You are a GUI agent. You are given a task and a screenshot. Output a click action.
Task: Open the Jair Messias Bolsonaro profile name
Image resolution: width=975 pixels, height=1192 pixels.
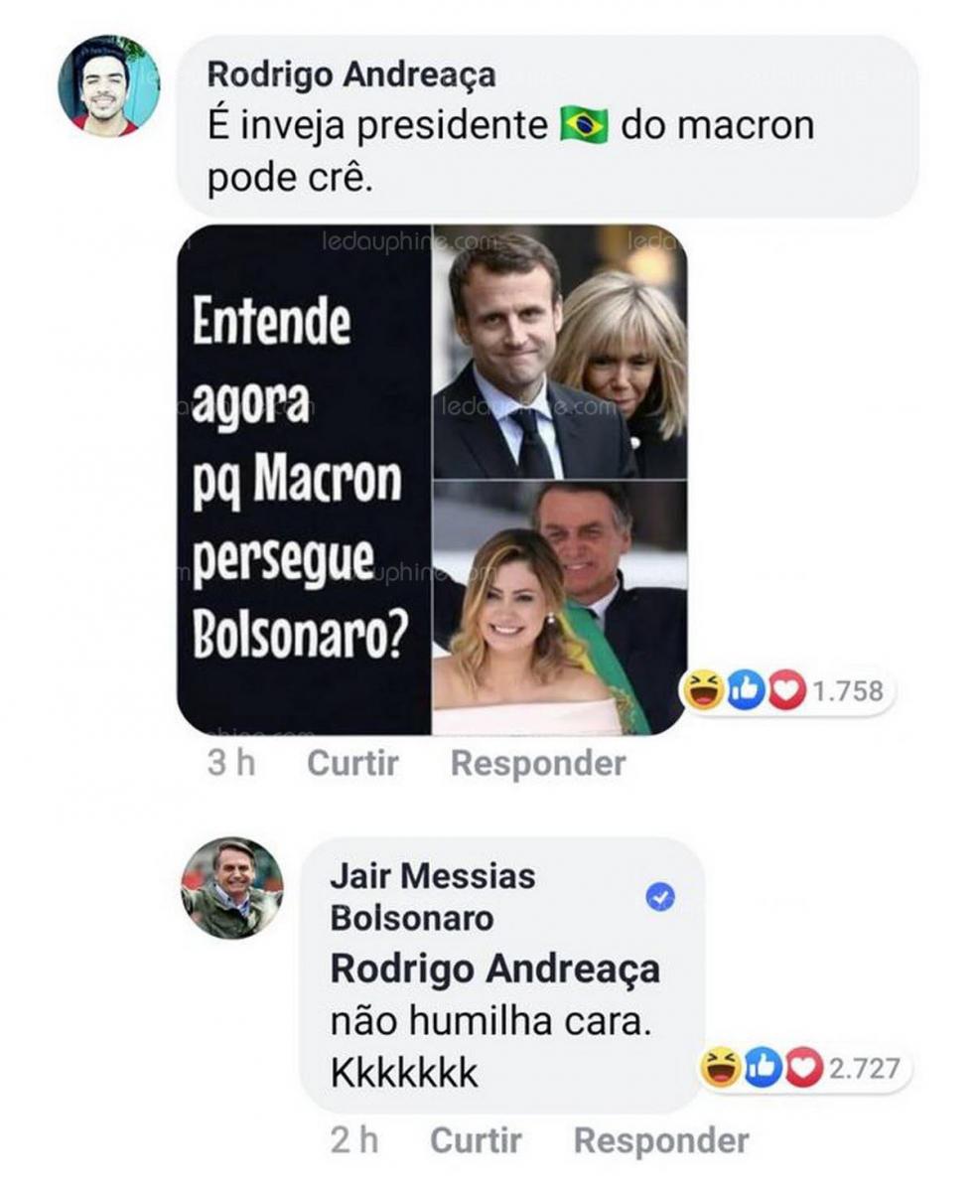tap(432, 897)
